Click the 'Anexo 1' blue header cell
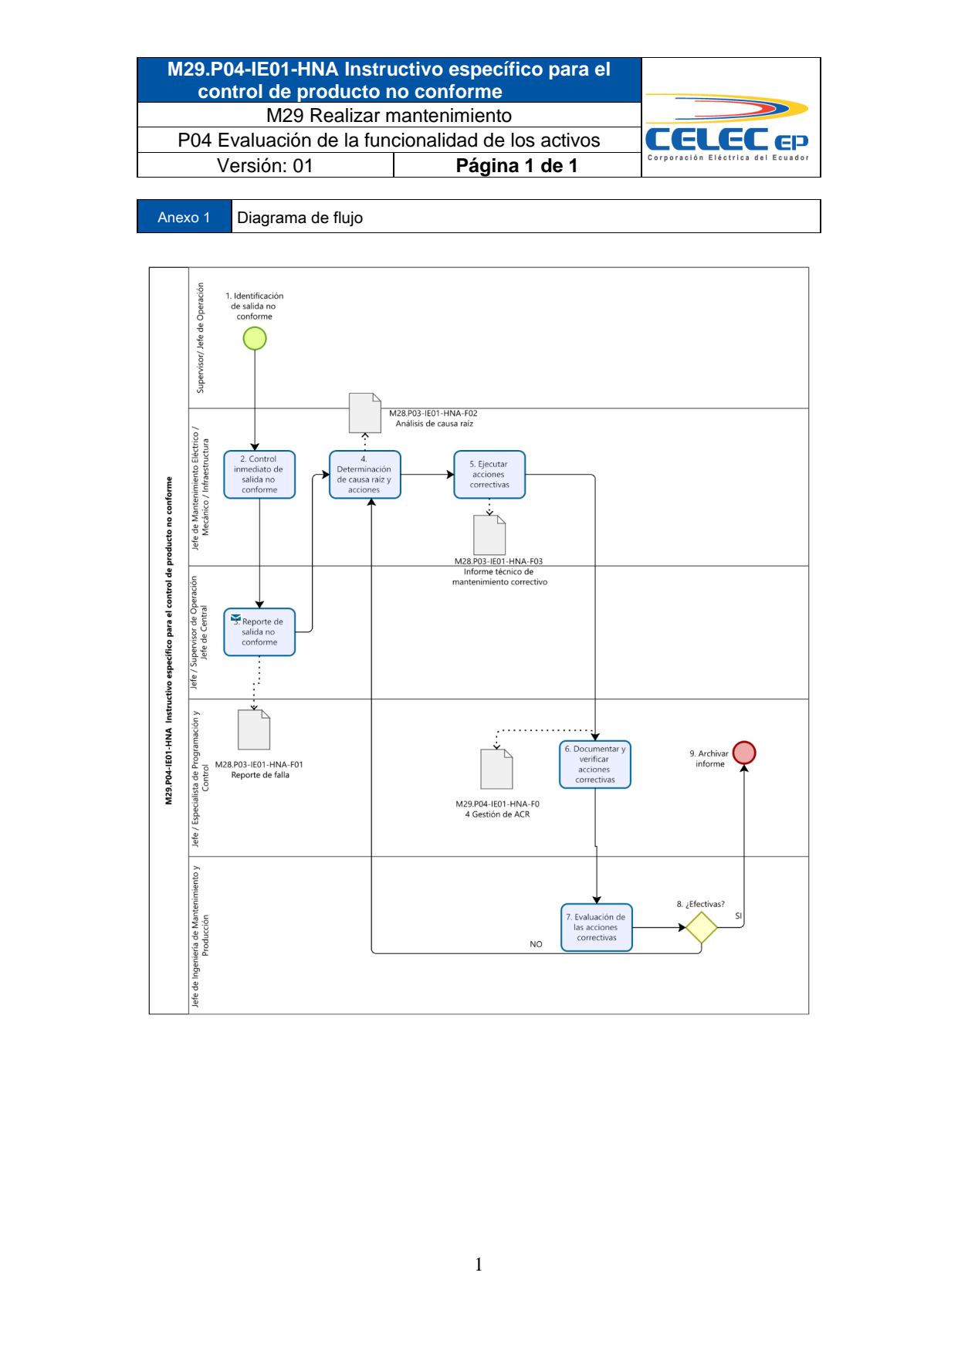The width and height of the screenshot is (958, 1354). click(x=184, y=217)
